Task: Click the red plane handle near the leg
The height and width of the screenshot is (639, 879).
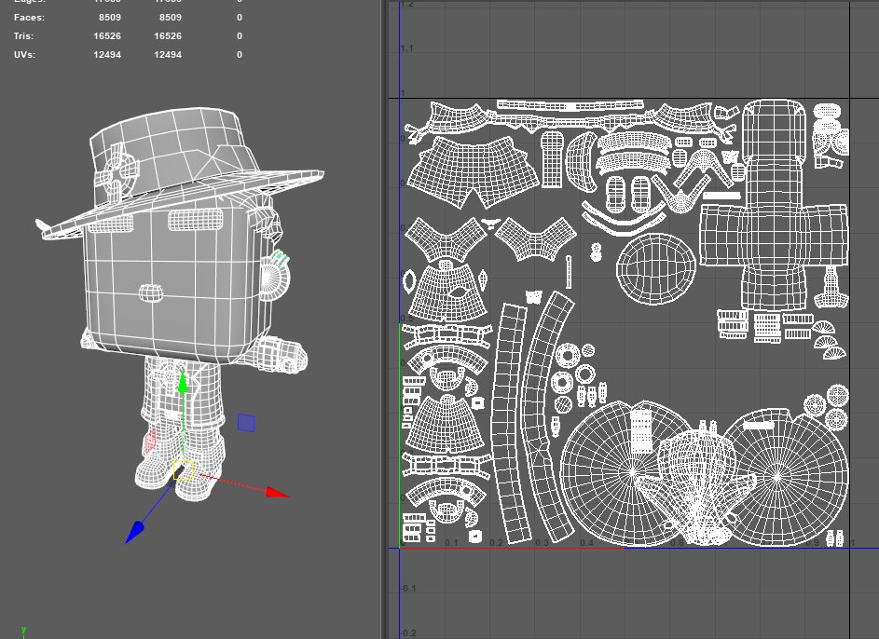Action: pos(150,442)
